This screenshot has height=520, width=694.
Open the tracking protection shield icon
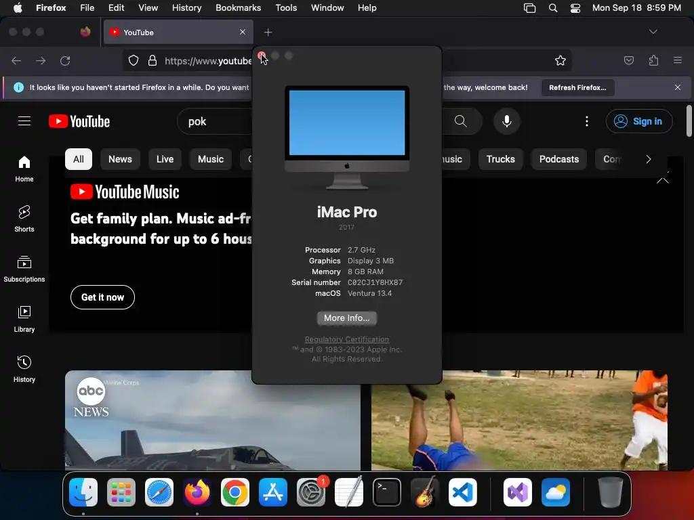pyautogui.click(x=134, y=60)
